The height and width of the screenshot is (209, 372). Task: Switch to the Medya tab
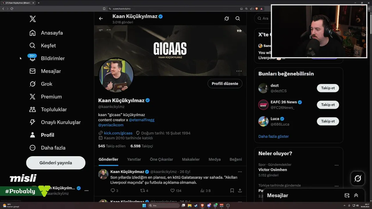pyautogui.click(x=214, y=159)
